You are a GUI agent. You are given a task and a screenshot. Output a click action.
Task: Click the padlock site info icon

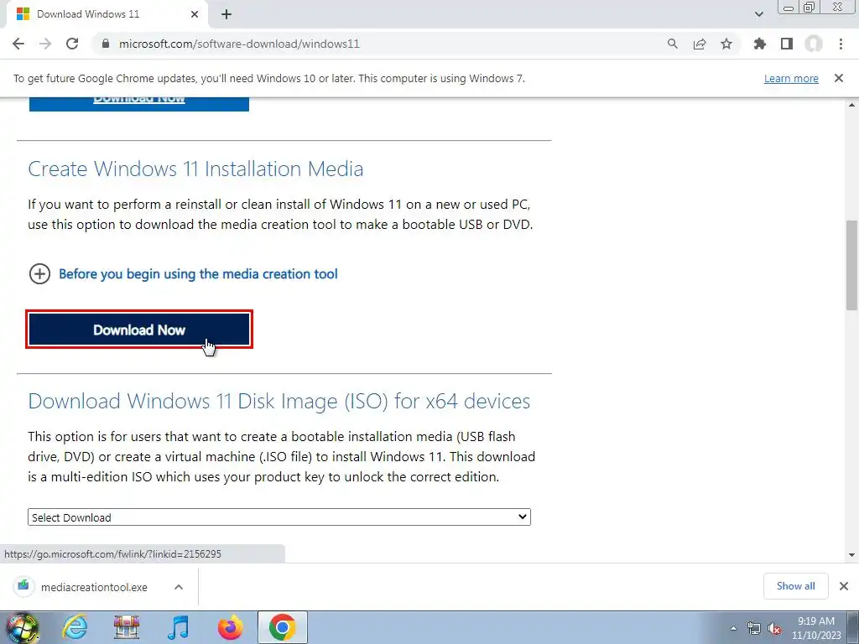coord(106,44)
